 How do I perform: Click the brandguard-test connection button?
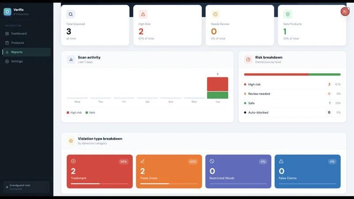click(27, 187)
